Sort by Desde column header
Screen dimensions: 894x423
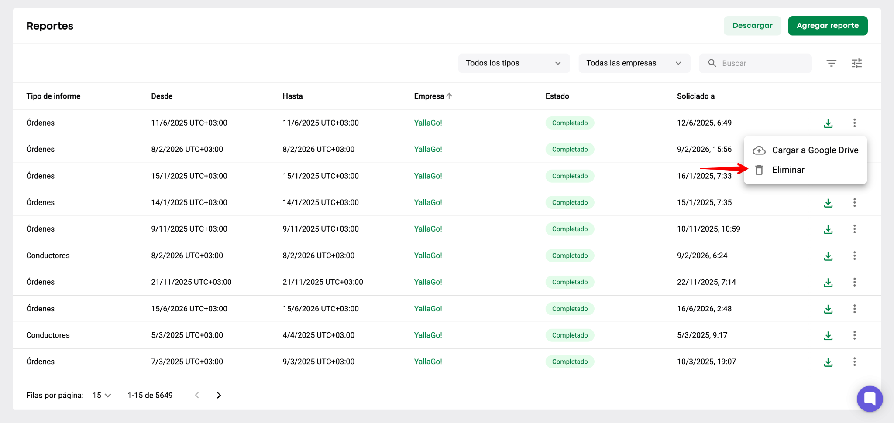[162, 96]
